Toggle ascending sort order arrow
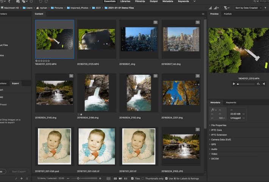This screenshot has height=182, width=269. (265, 8)
